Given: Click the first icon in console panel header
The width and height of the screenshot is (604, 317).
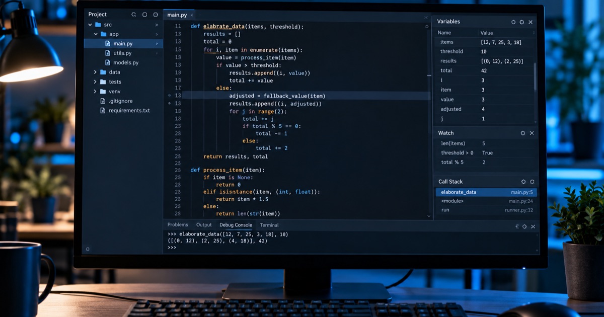Looking at the screenshot, I should pos(517,227).
